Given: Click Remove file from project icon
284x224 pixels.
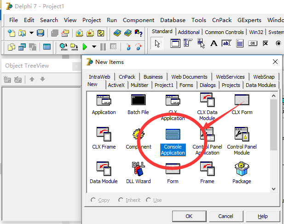Looking at the screenshot, I should [x=90, y=33].
